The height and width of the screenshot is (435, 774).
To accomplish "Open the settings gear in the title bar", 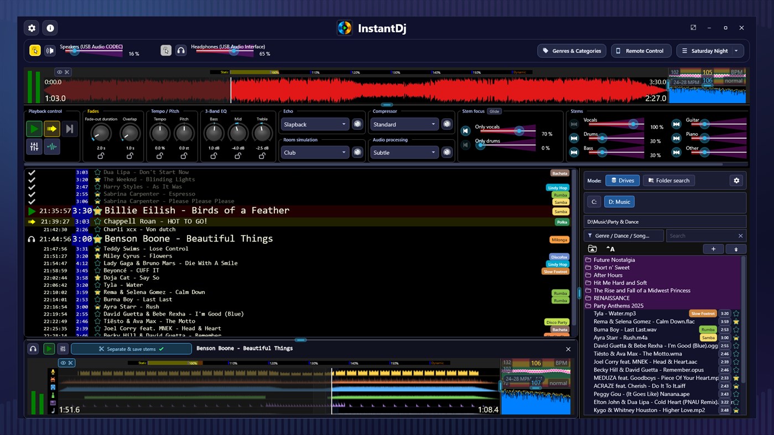I will click(x=32, y=28).
